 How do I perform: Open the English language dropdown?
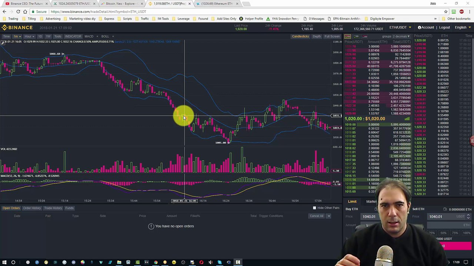[463, 27]
